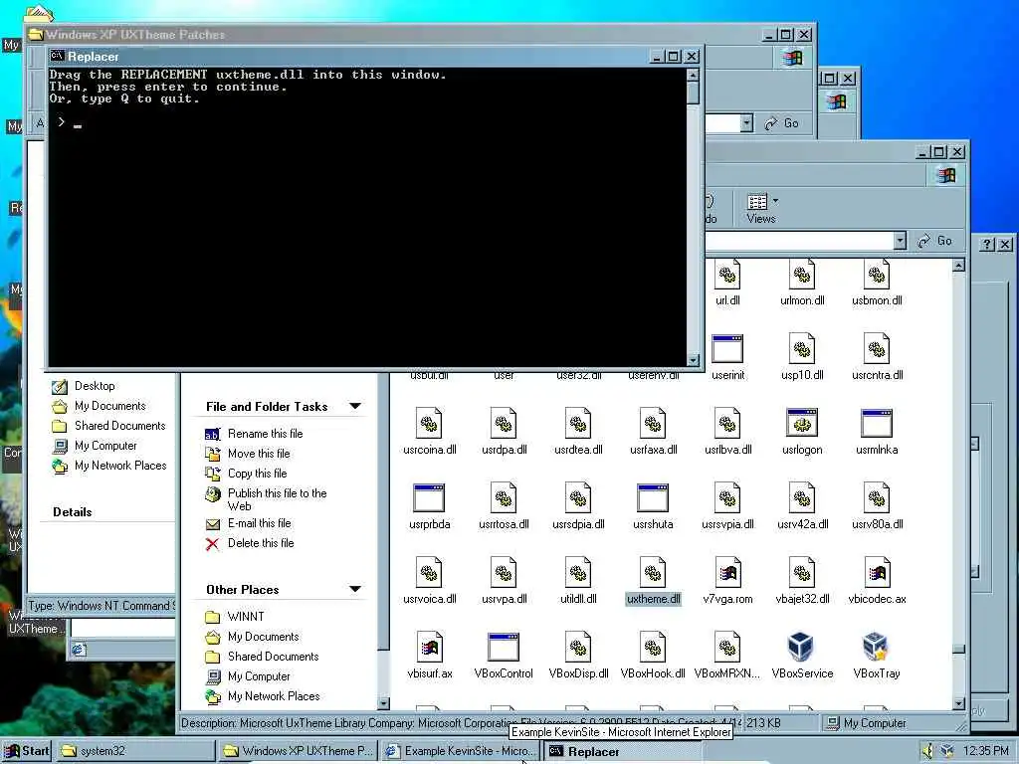This screenshot has width=1019, height=764.
Task: Open Shared Documents under Other Places
Action: [x=273, y=657]
